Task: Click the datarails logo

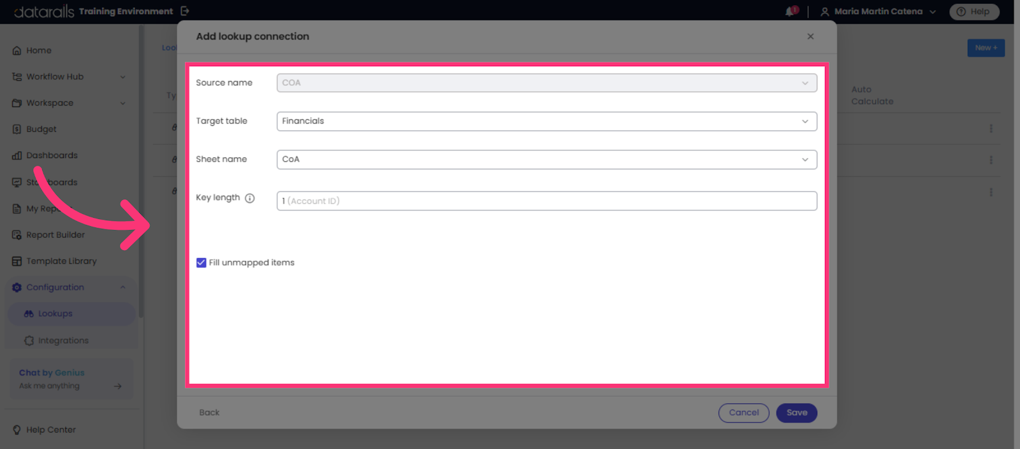Action: (x=43, y=11)
